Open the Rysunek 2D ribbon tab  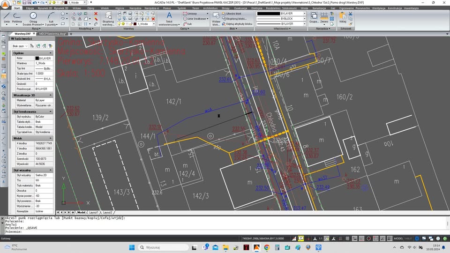[45, 8]
